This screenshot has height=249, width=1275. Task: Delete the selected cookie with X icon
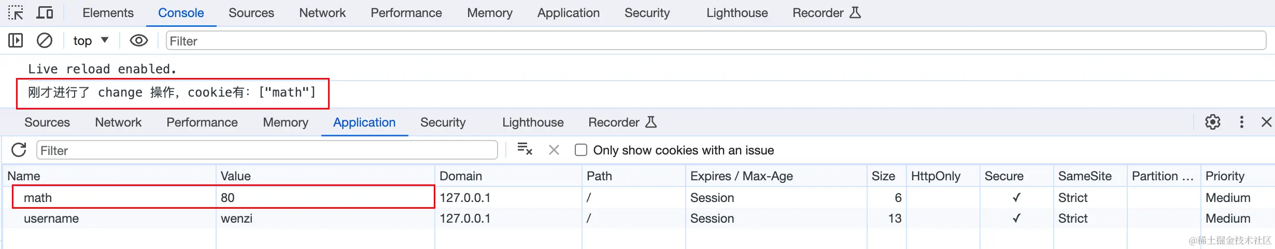554,150
